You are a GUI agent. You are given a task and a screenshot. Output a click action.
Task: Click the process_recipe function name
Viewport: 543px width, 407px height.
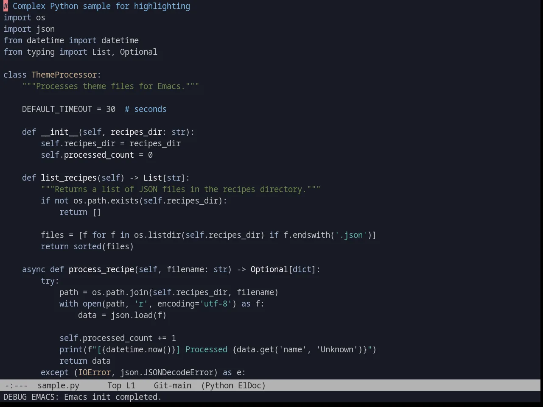pyautogui.click(x=101, y=269)
